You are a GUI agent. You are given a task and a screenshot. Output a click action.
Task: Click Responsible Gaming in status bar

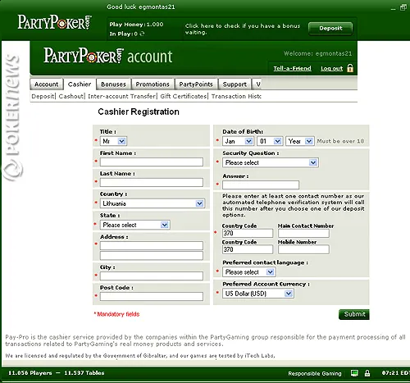coord(315,373)
